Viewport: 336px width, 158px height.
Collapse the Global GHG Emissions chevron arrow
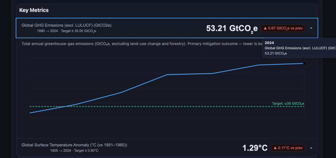click(311, 28)
